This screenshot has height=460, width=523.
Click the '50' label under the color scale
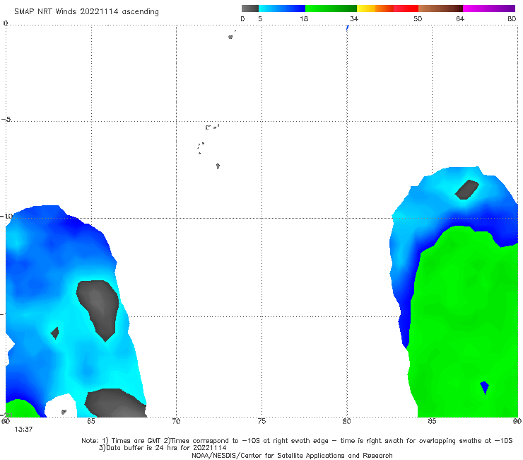(418, 19)
